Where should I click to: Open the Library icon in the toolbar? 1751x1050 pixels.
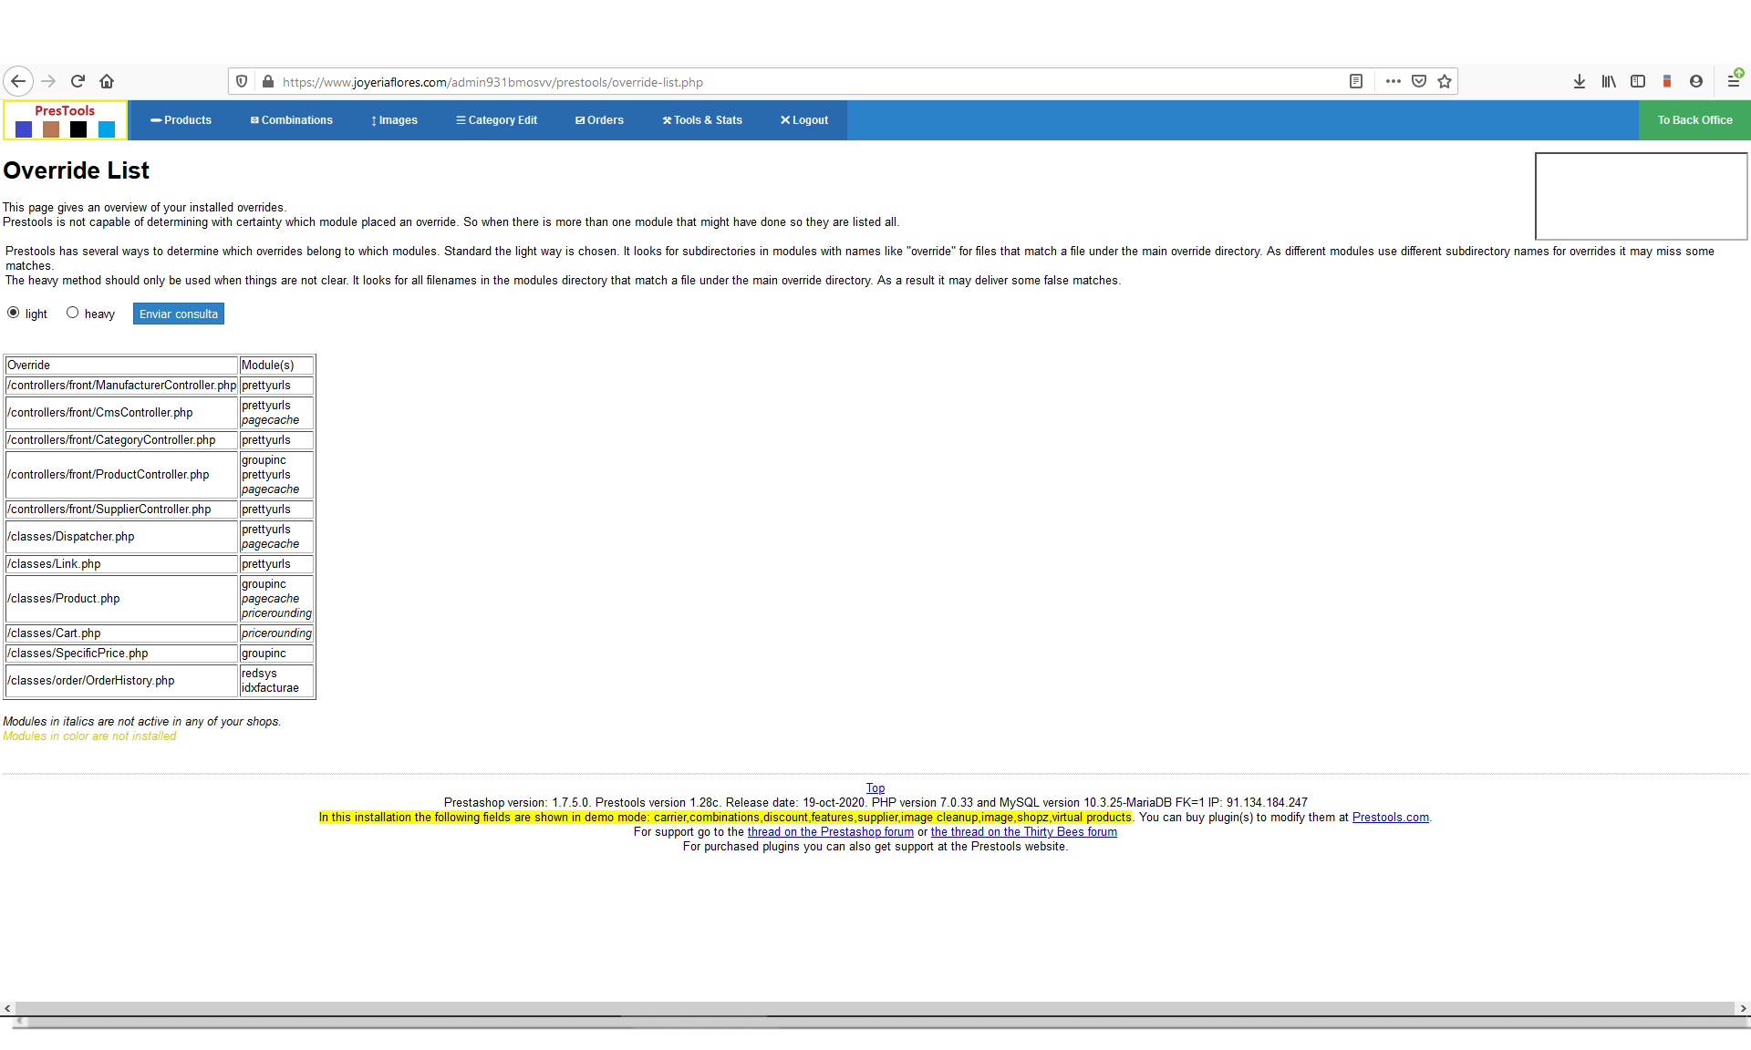coord(1609,81)
